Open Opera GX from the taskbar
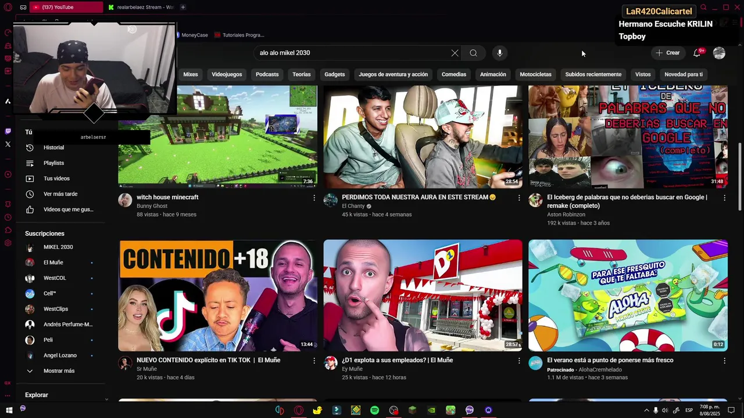Screen dimensions: 744x418 coord(299,410)
